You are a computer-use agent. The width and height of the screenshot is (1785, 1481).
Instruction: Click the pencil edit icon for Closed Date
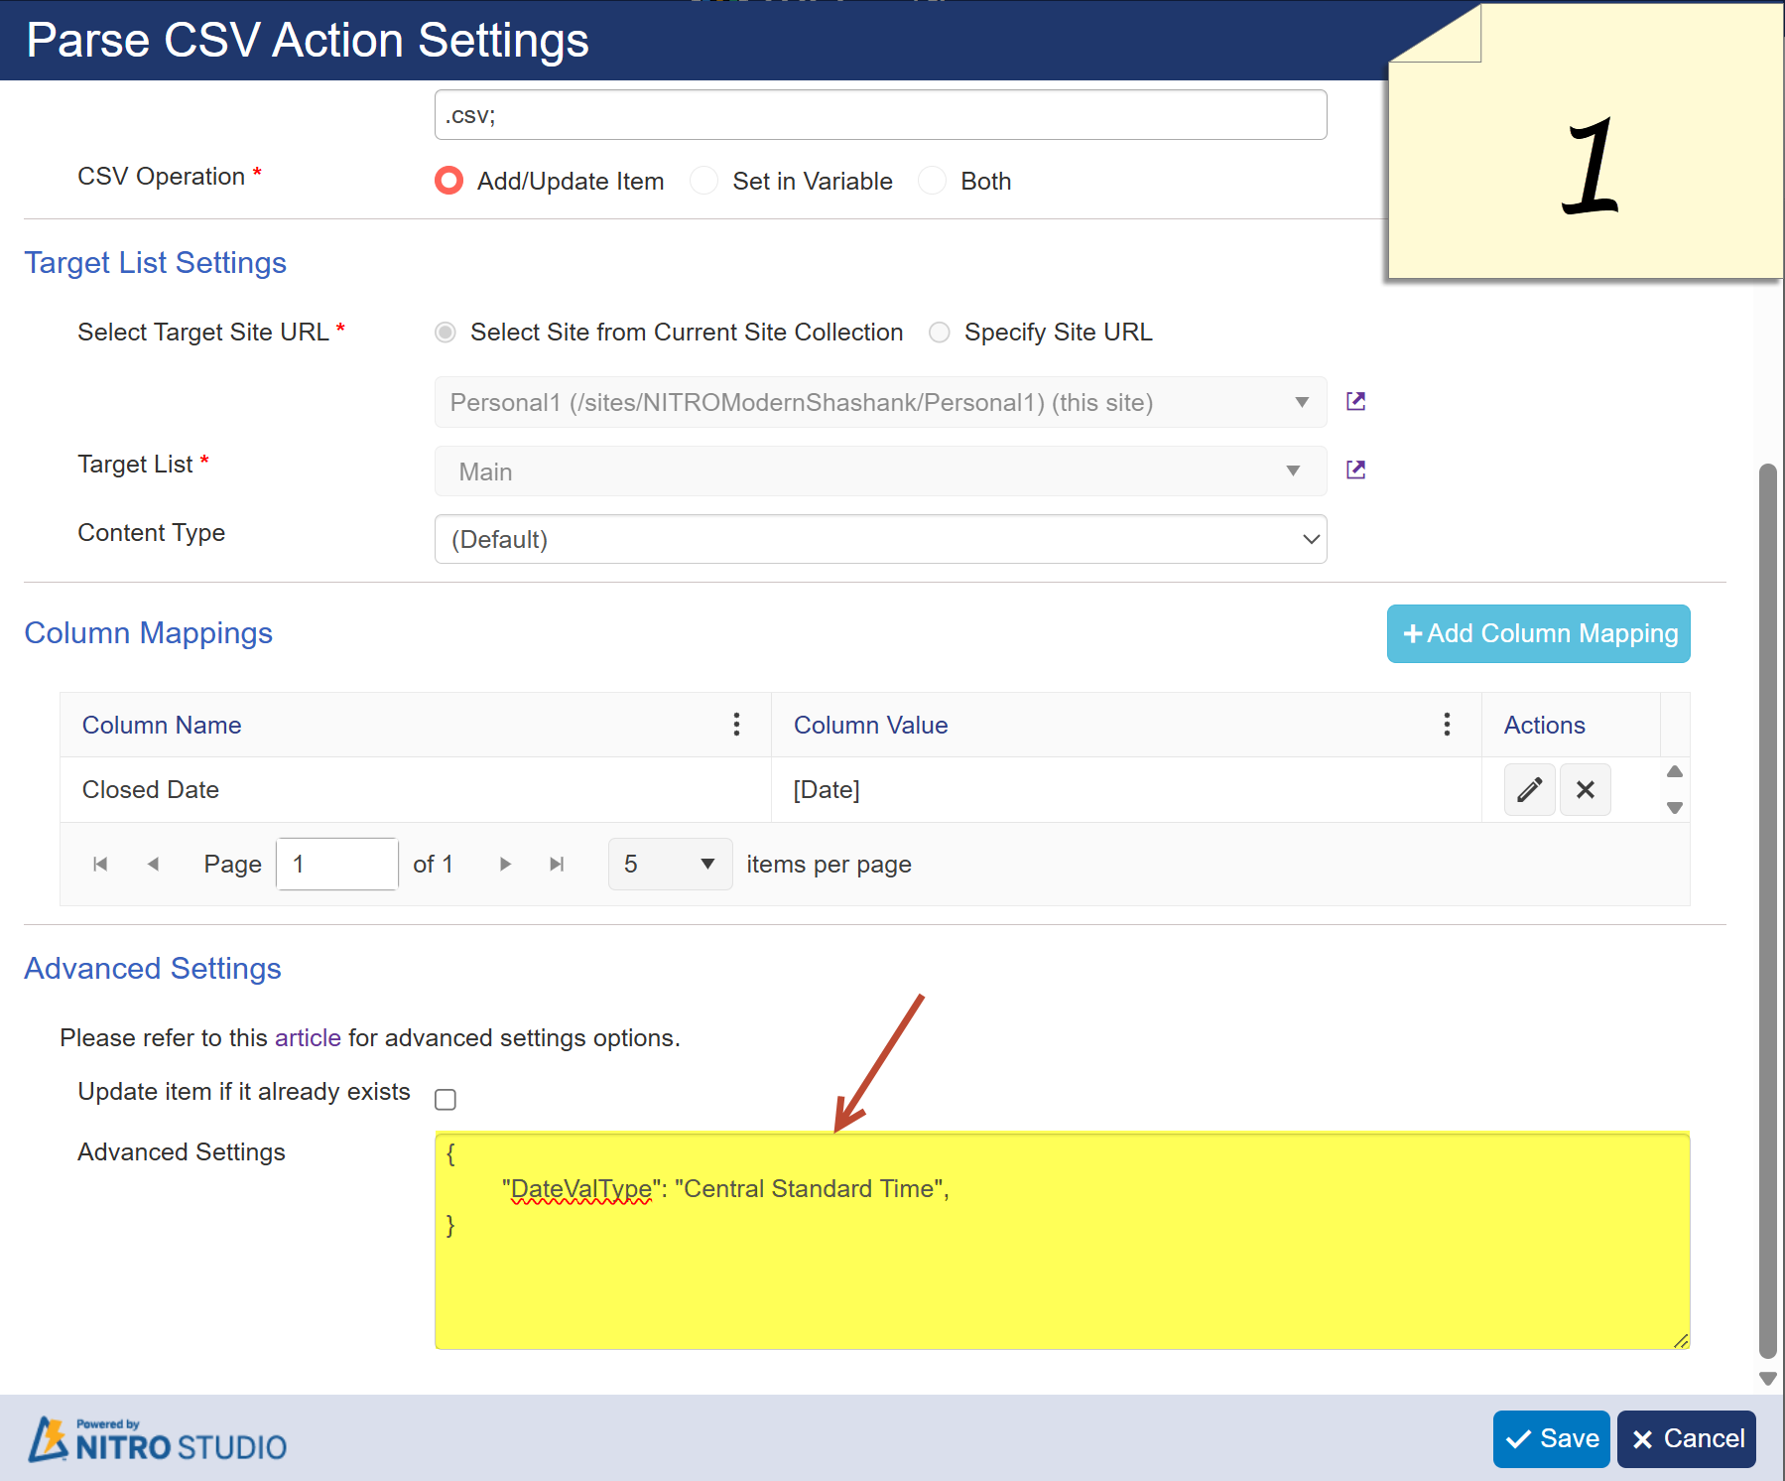click(x=1528, y=790)
